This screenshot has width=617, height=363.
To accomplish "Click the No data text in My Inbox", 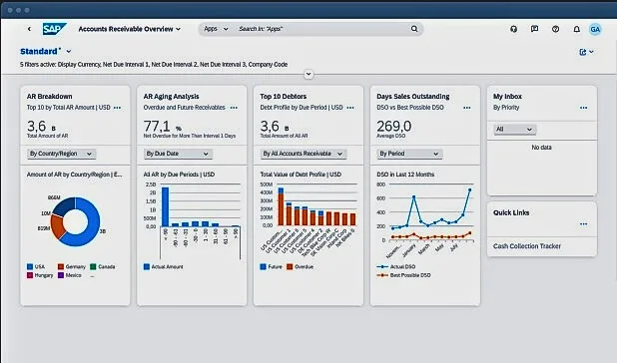I will click(541, 148).
